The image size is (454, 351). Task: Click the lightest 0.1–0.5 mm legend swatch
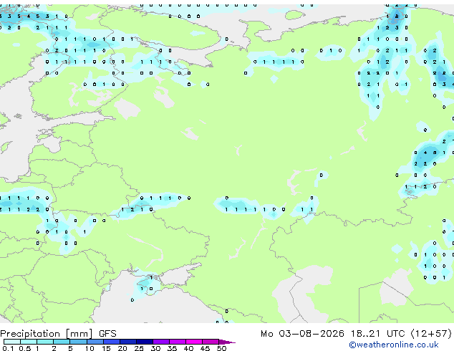click(12, 342)
